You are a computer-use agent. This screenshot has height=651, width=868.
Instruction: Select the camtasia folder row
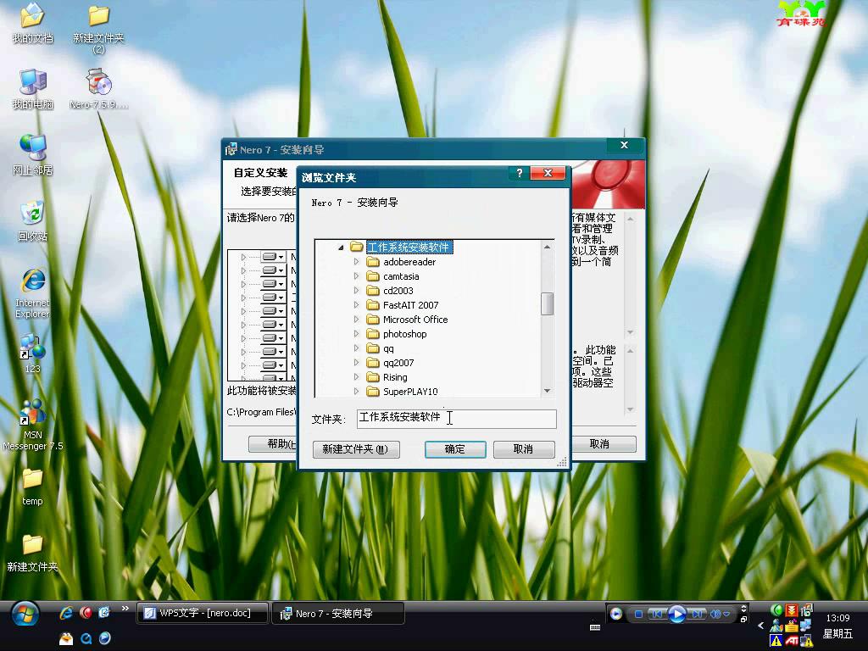coord(393,276)
